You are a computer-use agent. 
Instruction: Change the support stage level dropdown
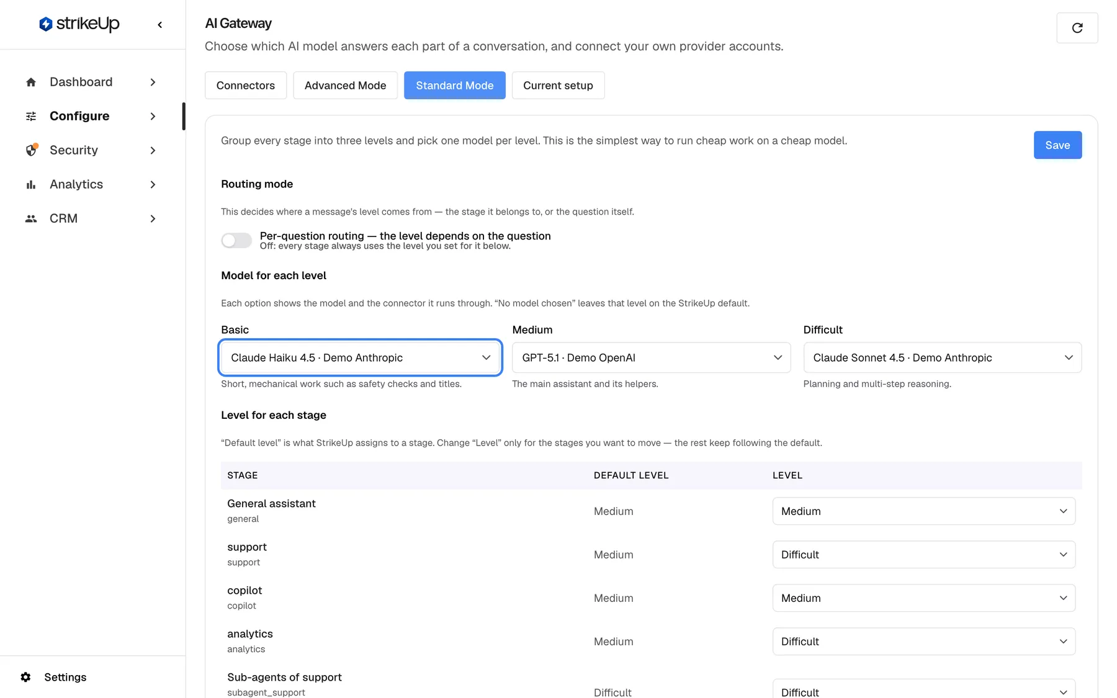[x=923, y=555]
